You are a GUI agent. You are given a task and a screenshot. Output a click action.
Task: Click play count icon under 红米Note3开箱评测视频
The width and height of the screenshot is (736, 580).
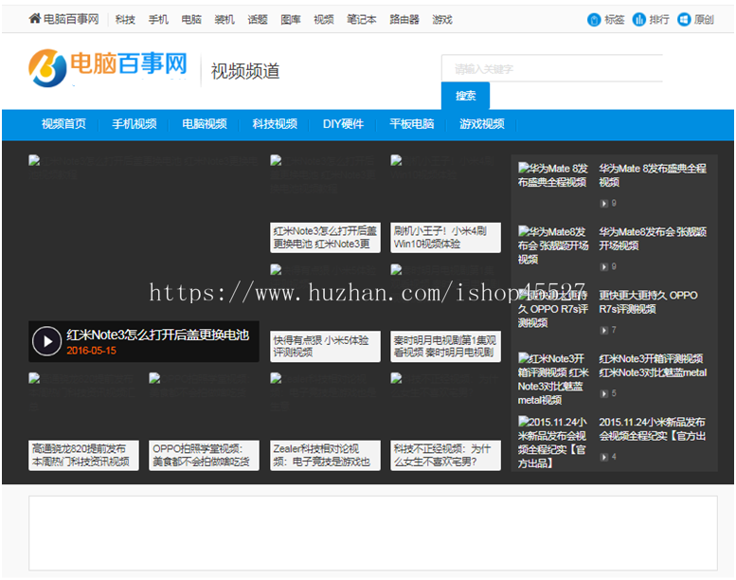point(604,393)
